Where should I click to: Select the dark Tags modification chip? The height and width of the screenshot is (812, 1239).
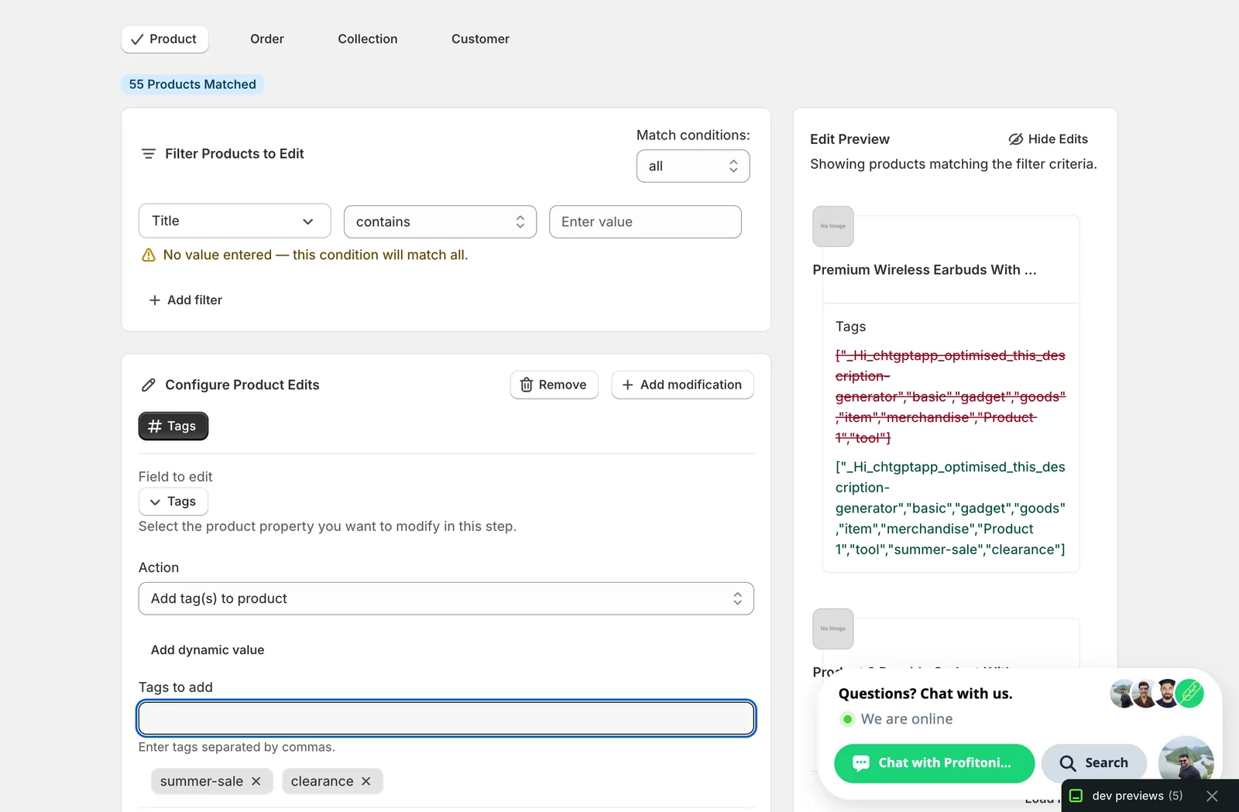click(173, 426)
